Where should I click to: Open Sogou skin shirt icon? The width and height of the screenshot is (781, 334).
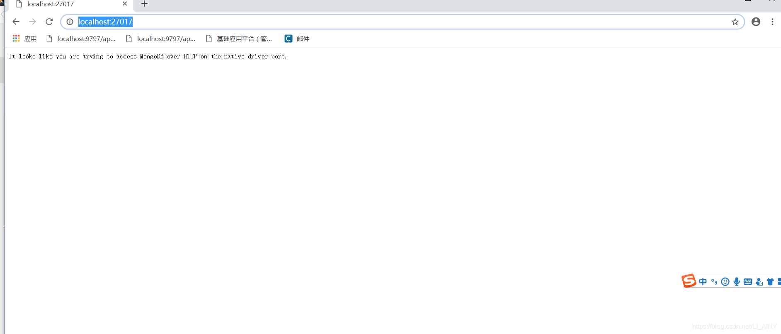pos(770,282)
